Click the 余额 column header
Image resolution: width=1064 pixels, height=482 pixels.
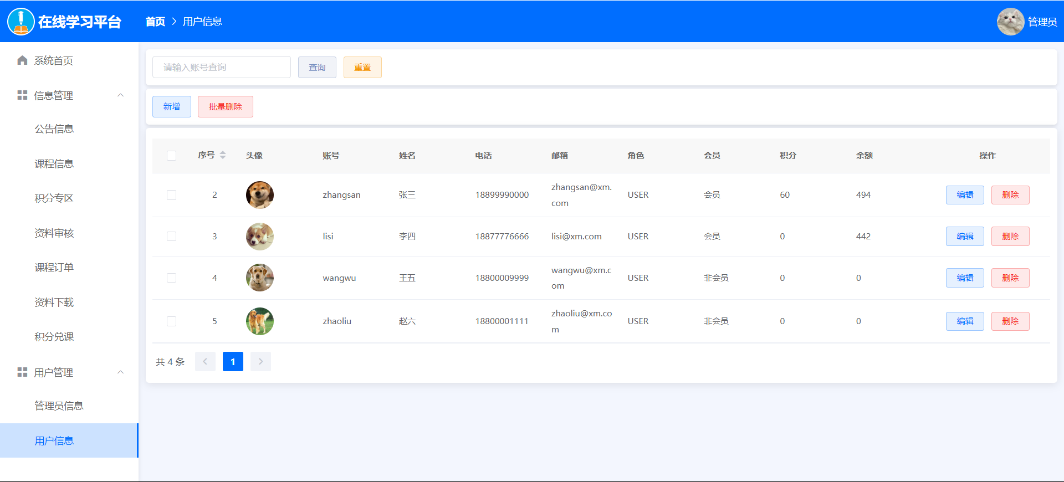(x=864, y=156)
